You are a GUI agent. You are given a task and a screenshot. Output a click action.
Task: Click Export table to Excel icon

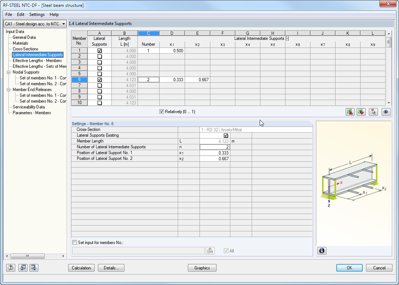(x=350, y=112)
